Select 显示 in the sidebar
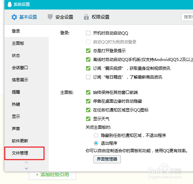This screenshot has width=193, height=184. pyautogui.click(x=27, y=116)
